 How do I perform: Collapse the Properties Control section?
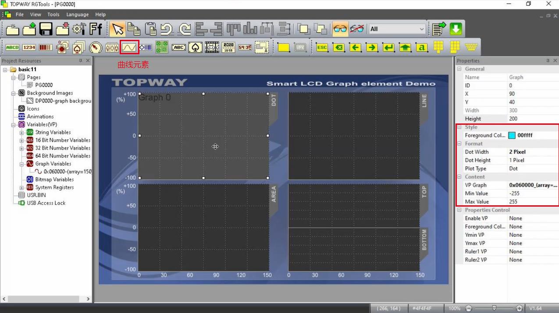click(x=459, y=210)
